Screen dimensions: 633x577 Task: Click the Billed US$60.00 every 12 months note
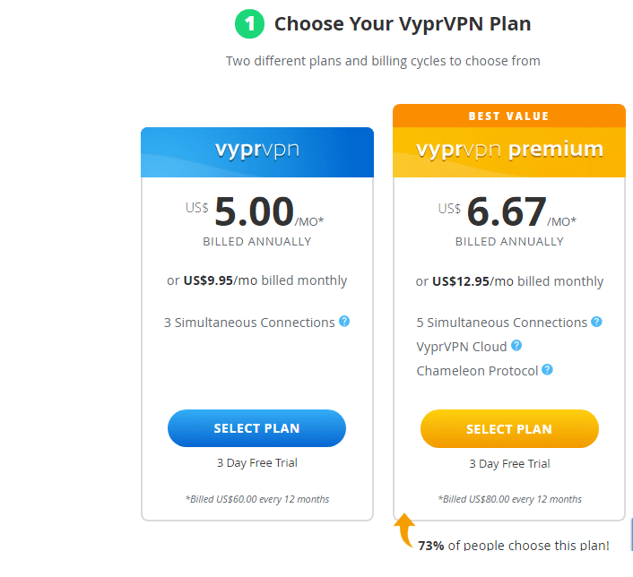(257, 499)
